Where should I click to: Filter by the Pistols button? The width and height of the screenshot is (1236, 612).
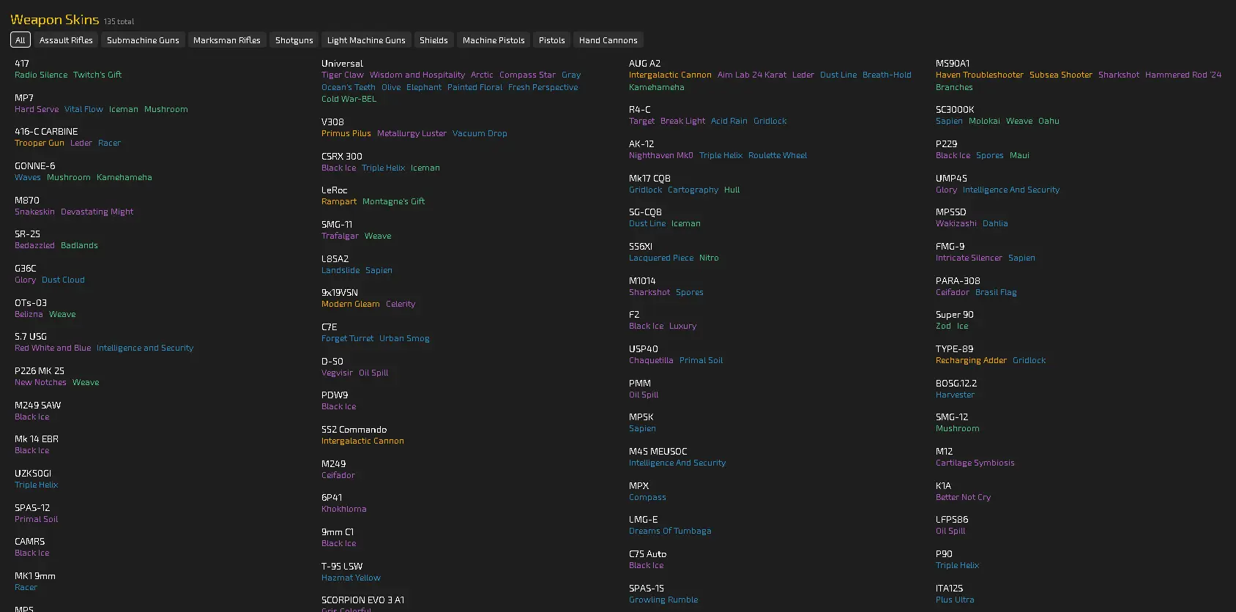click(551, 40)
